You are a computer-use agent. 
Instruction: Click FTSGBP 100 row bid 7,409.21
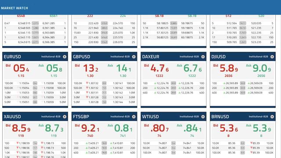(x=94, y=144)
